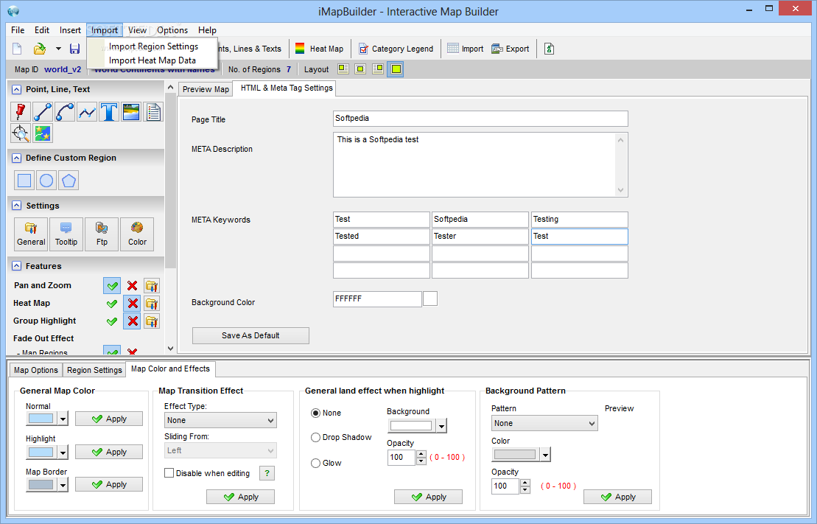
Task: Choose Import Region Settings menu entry
Action: pos(153,46)
